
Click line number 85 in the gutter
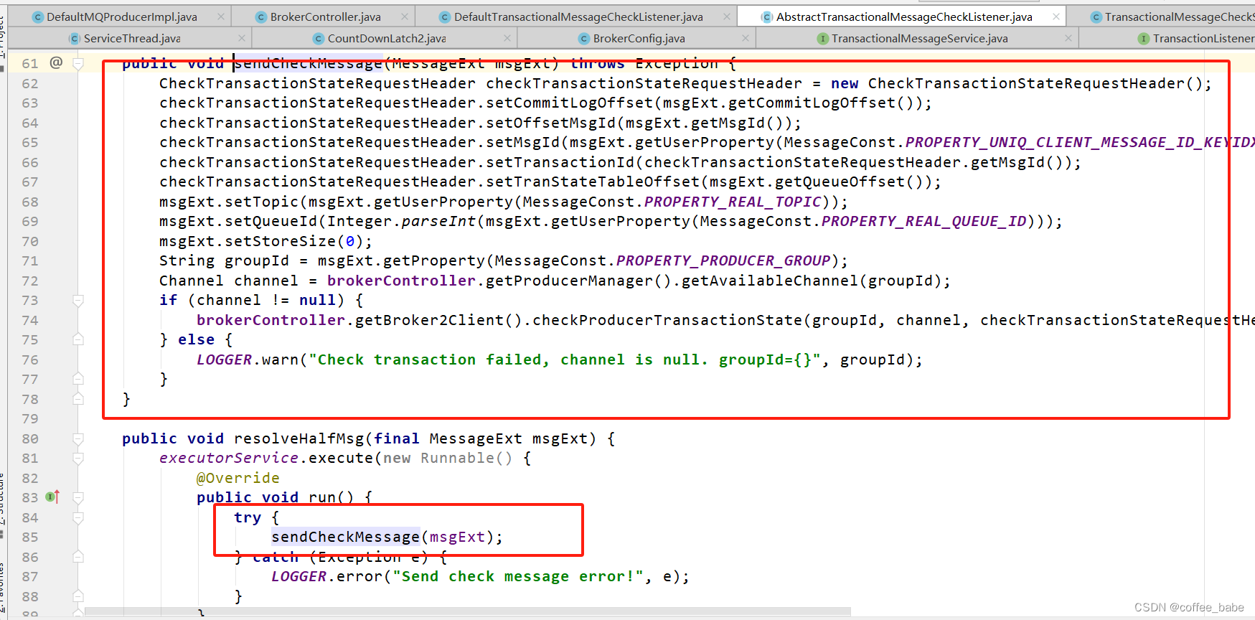(30, 537)
